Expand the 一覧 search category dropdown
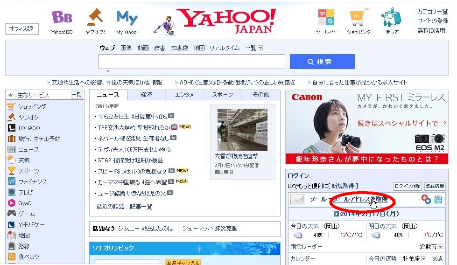457x265 pixels. 260,48
